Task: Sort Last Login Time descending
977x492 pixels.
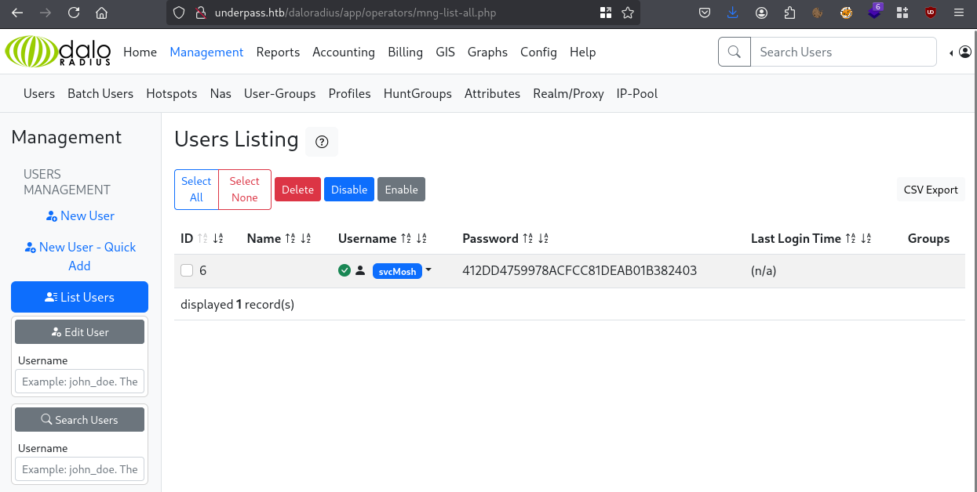Action: pyautogui.click(x=866, y=239)
